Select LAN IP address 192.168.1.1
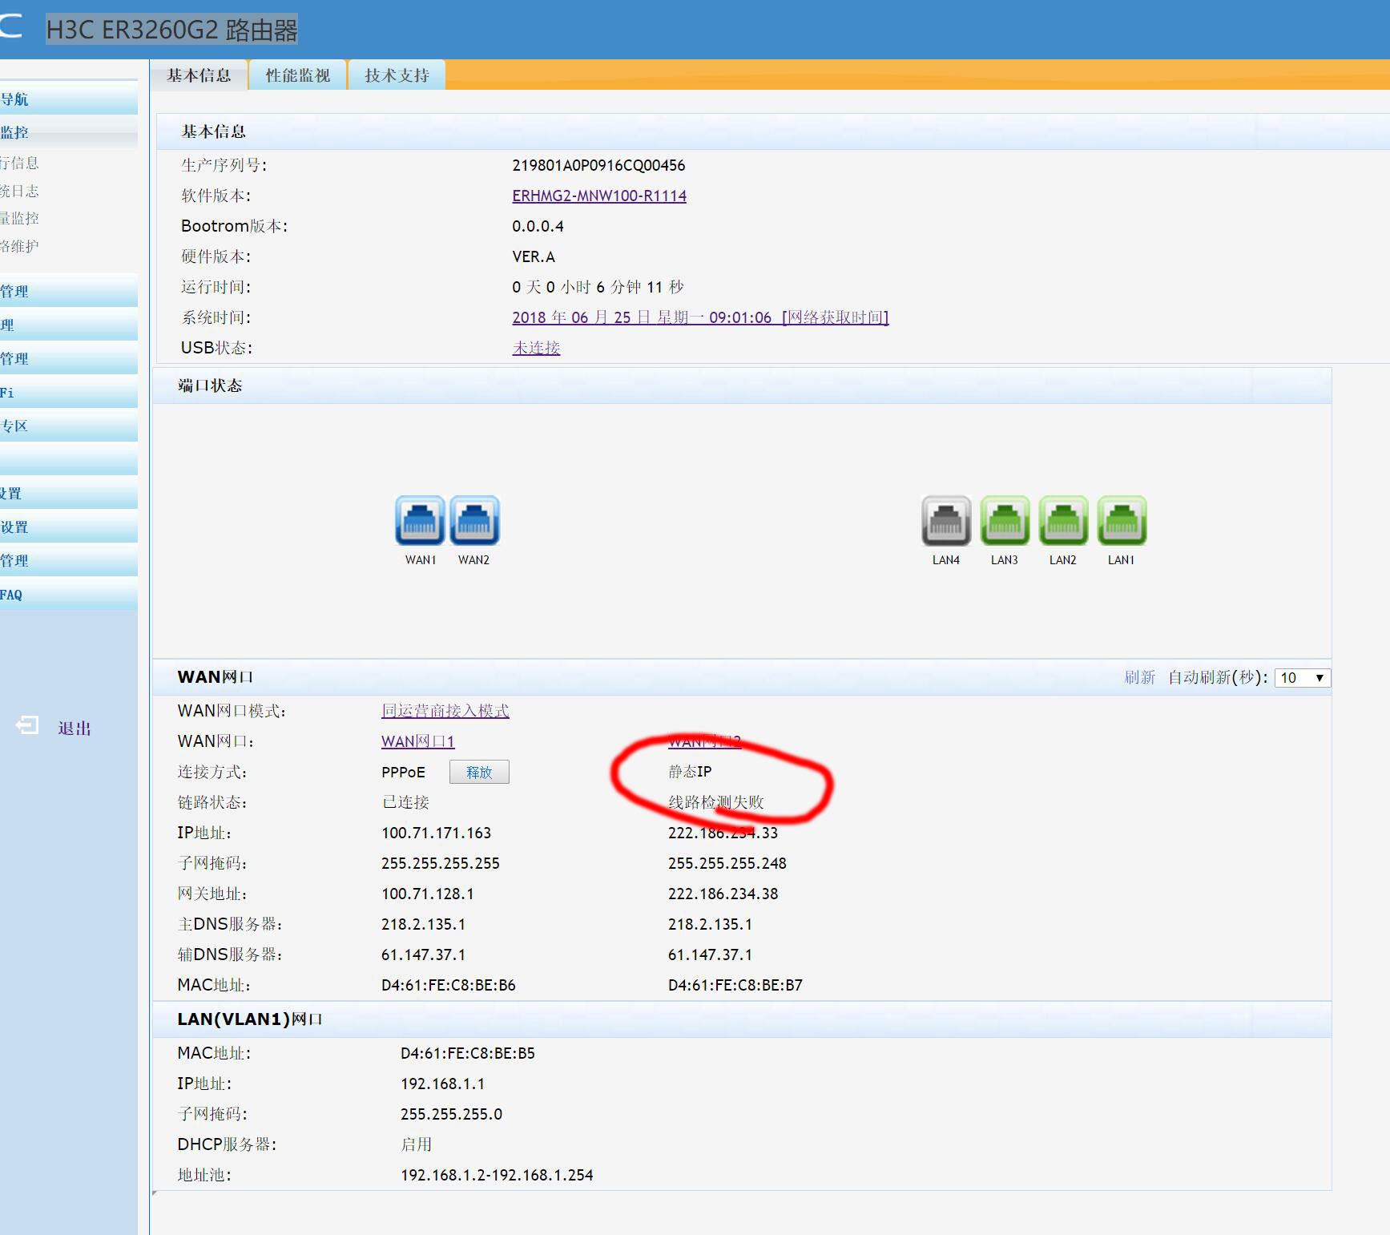 (x=443, y=1084)
